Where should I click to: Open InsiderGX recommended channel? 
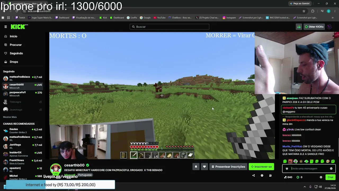23,154
